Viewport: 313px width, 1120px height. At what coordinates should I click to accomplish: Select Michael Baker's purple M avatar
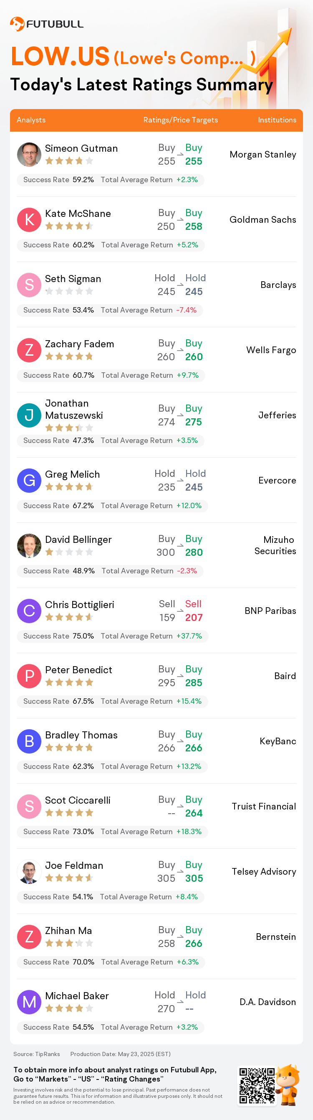pos(29,1002)
